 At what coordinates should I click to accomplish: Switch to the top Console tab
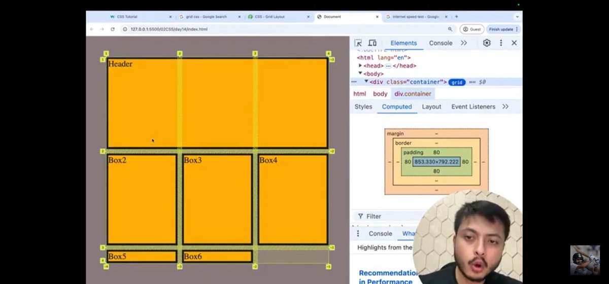441,43
